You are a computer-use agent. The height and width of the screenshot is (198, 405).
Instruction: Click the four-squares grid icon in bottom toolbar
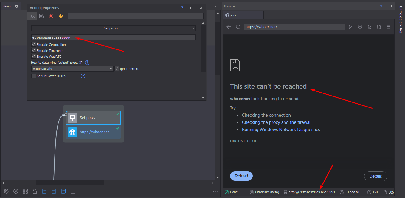point(25,191)
